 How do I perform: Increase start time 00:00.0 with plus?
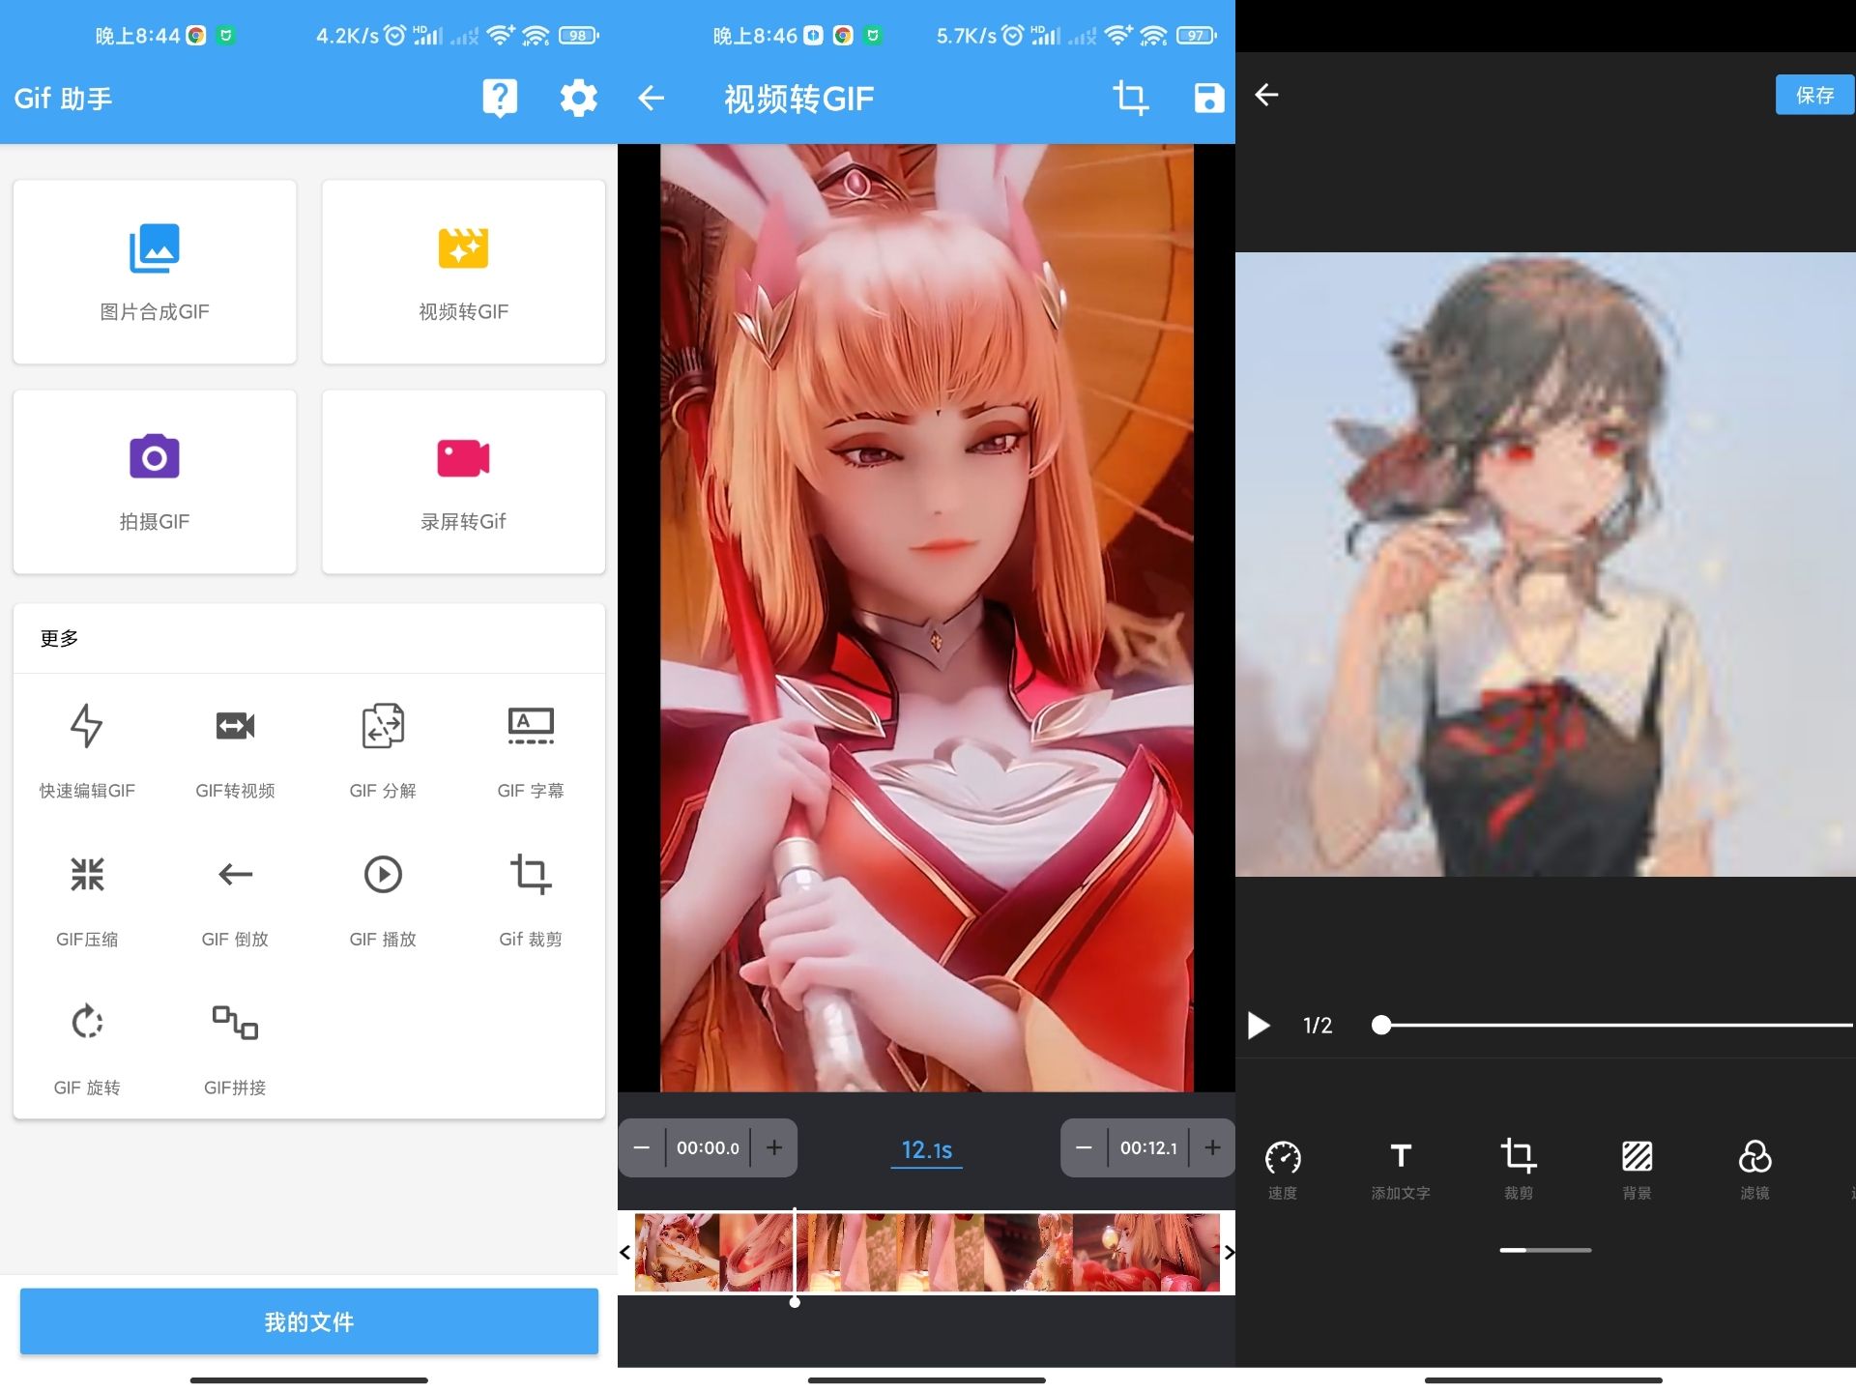click(774, 1147)
